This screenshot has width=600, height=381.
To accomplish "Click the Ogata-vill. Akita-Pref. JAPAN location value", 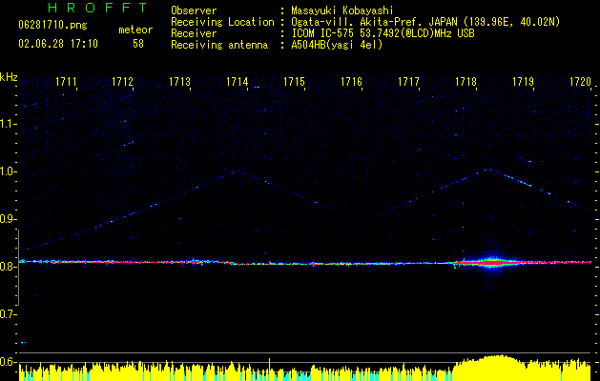I will [425, 22].
